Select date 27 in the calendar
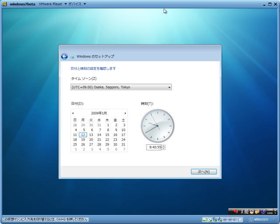280x224 pixels. click(91, 144)
